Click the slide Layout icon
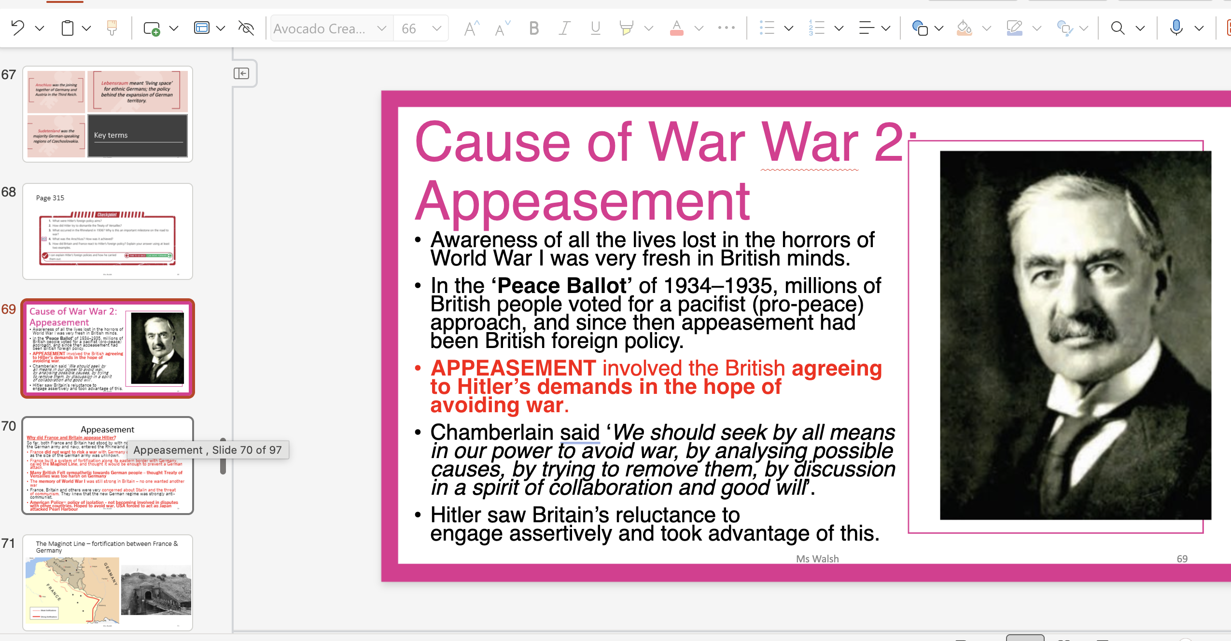 click(x=202, y=28)
